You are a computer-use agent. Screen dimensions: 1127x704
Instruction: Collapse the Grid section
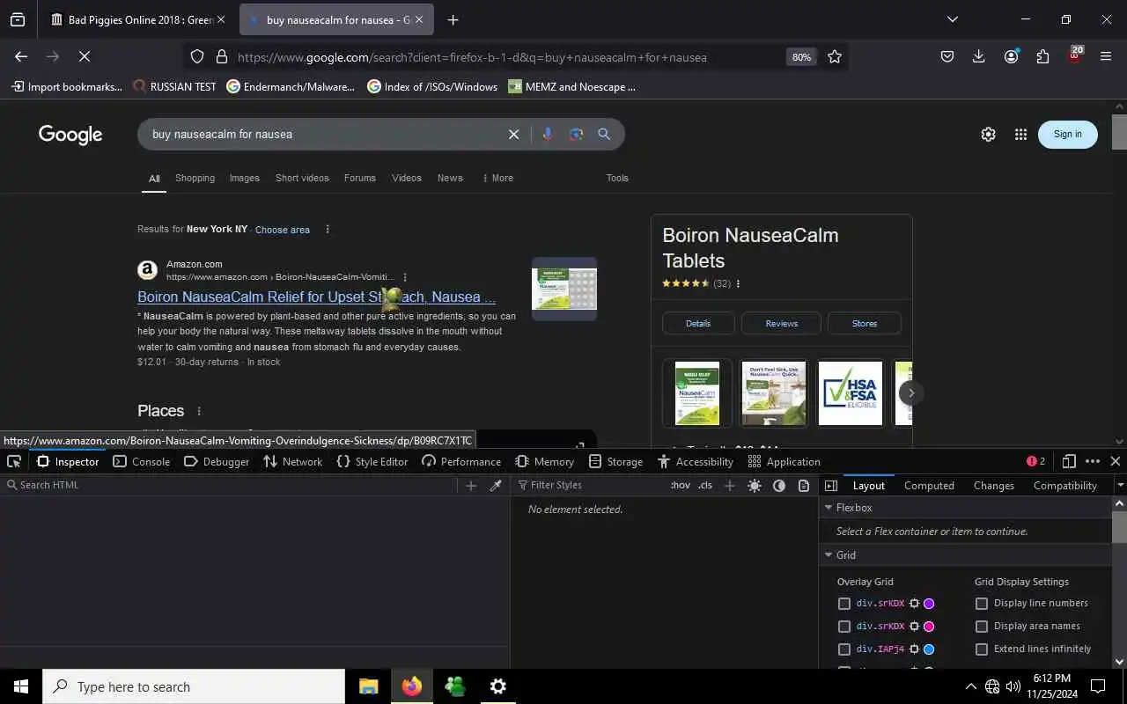coord(828,555)
